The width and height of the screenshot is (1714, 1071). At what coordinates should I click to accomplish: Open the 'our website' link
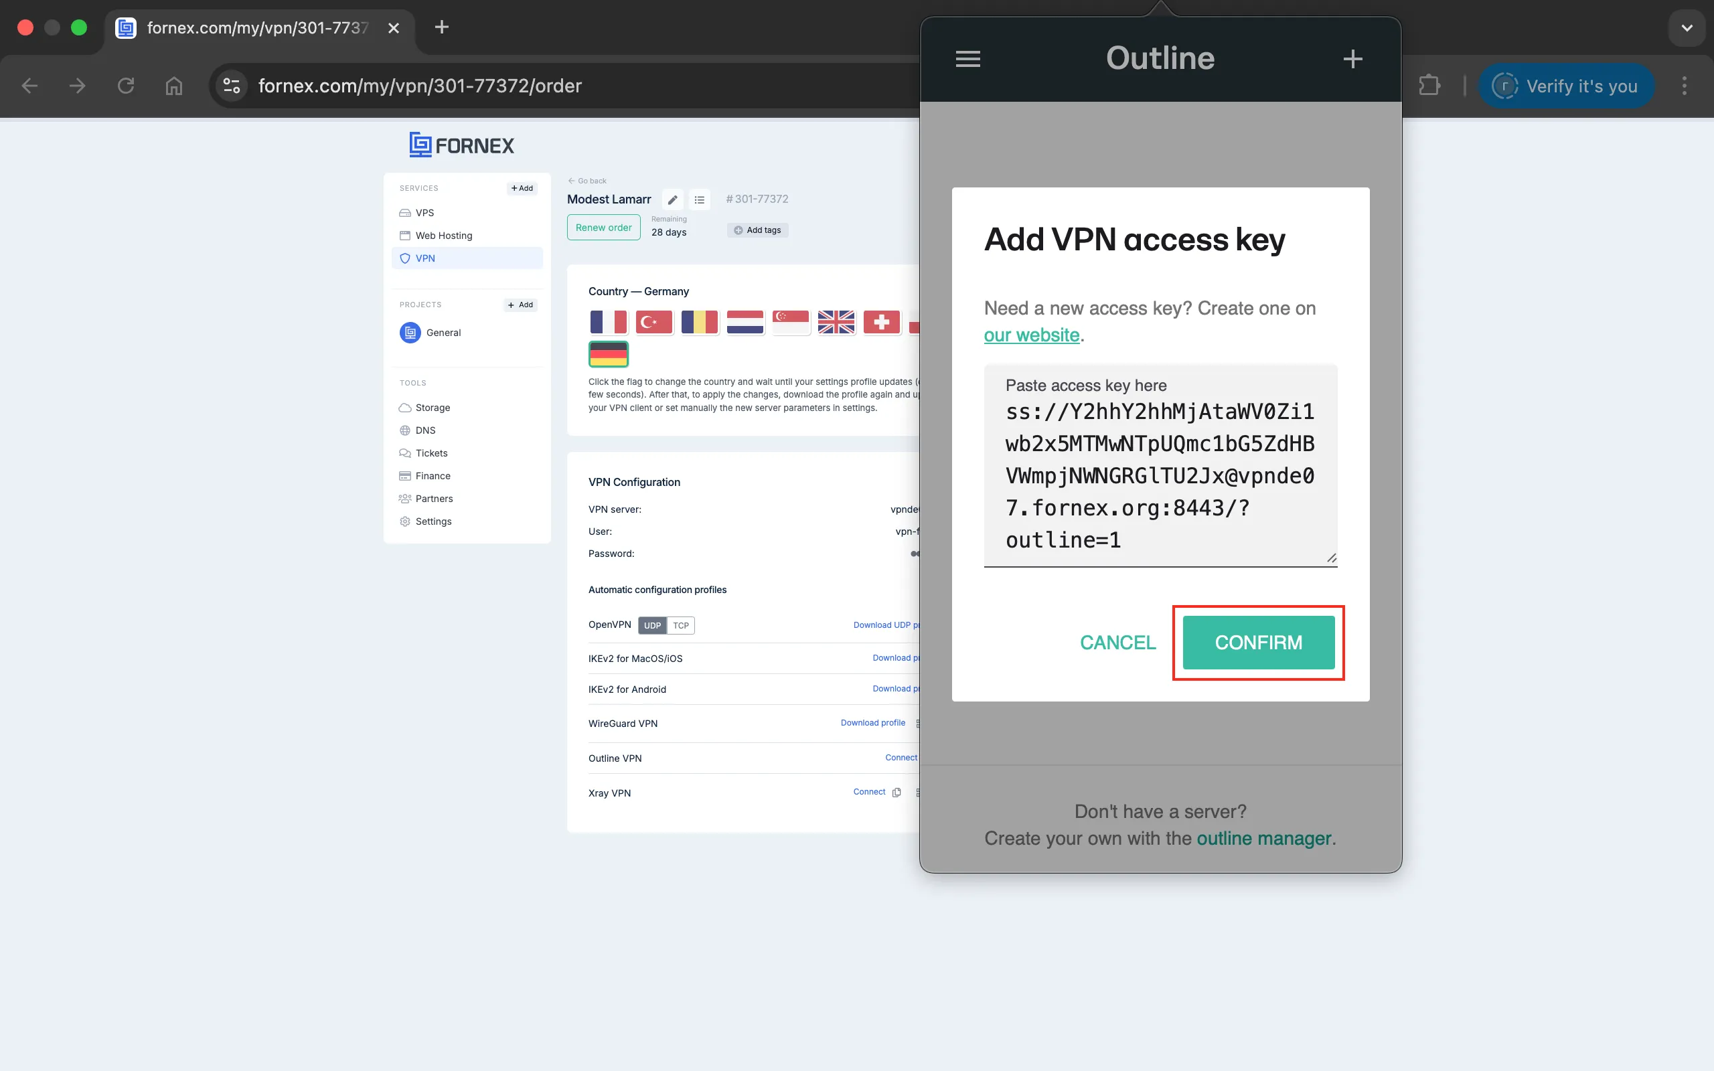pos(1031,335)
